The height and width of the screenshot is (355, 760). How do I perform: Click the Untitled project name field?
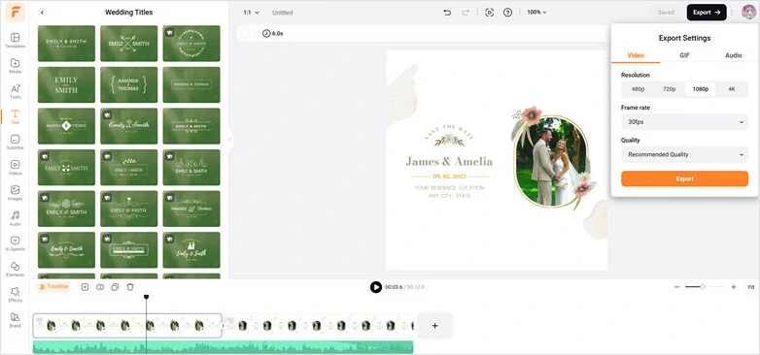[282, 13]
